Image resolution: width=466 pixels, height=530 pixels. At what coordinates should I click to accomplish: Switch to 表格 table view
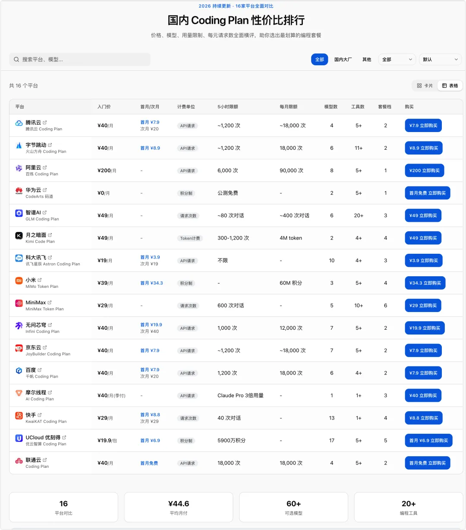click(450, 85)
